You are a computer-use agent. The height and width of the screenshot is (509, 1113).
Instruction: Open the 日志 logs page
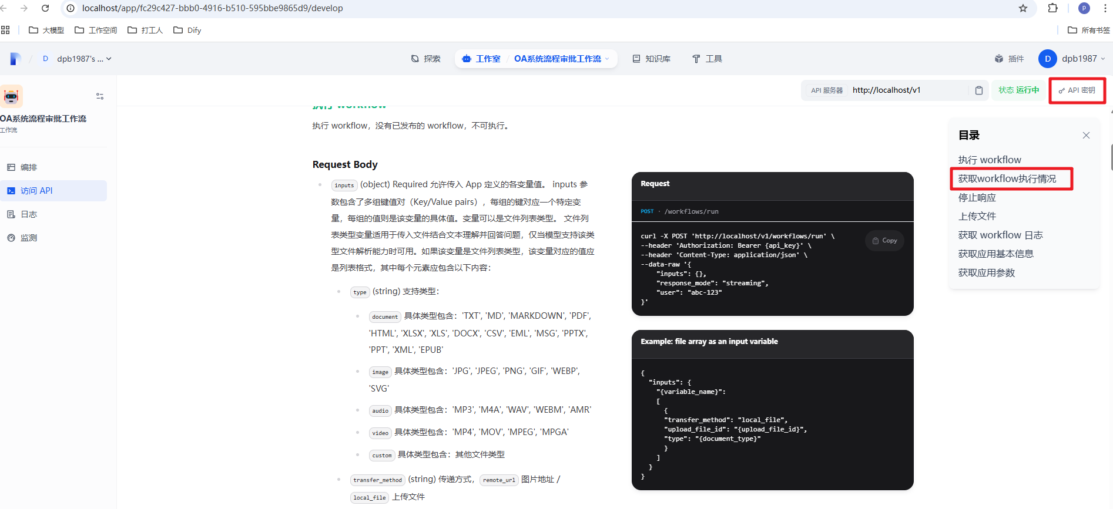coord(28,214)
